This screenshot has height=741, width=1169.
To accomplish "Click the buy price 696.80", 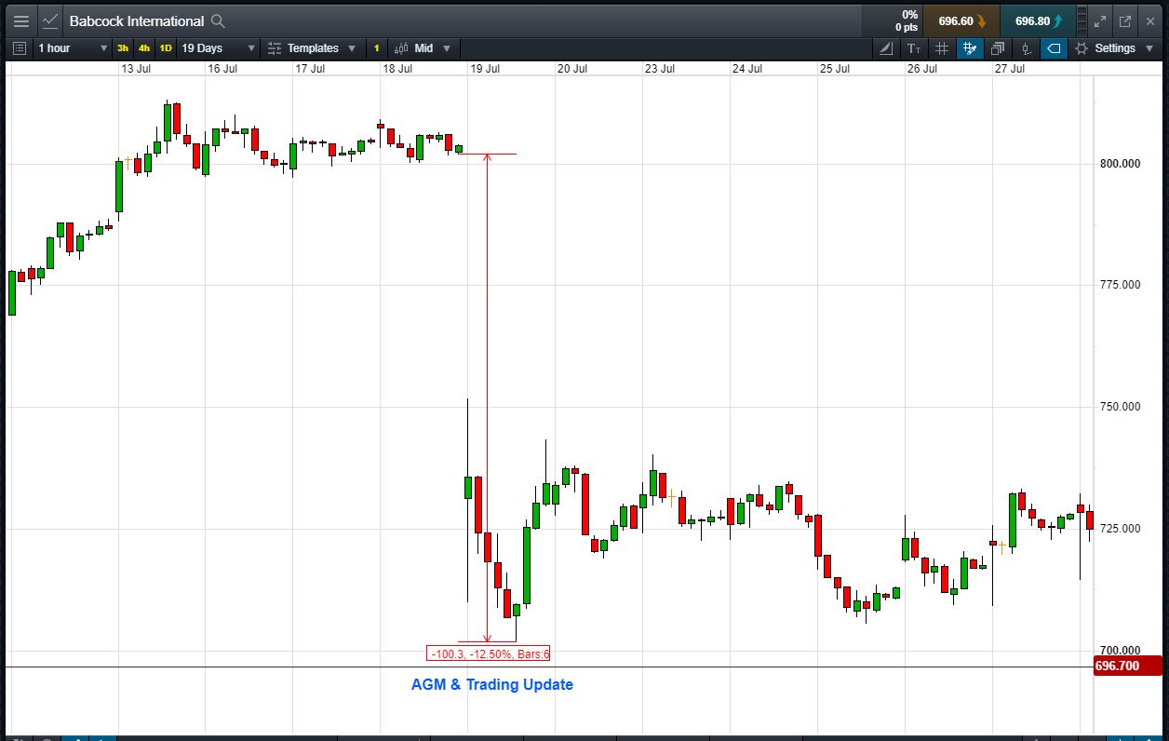I will tap(1038, 20).
